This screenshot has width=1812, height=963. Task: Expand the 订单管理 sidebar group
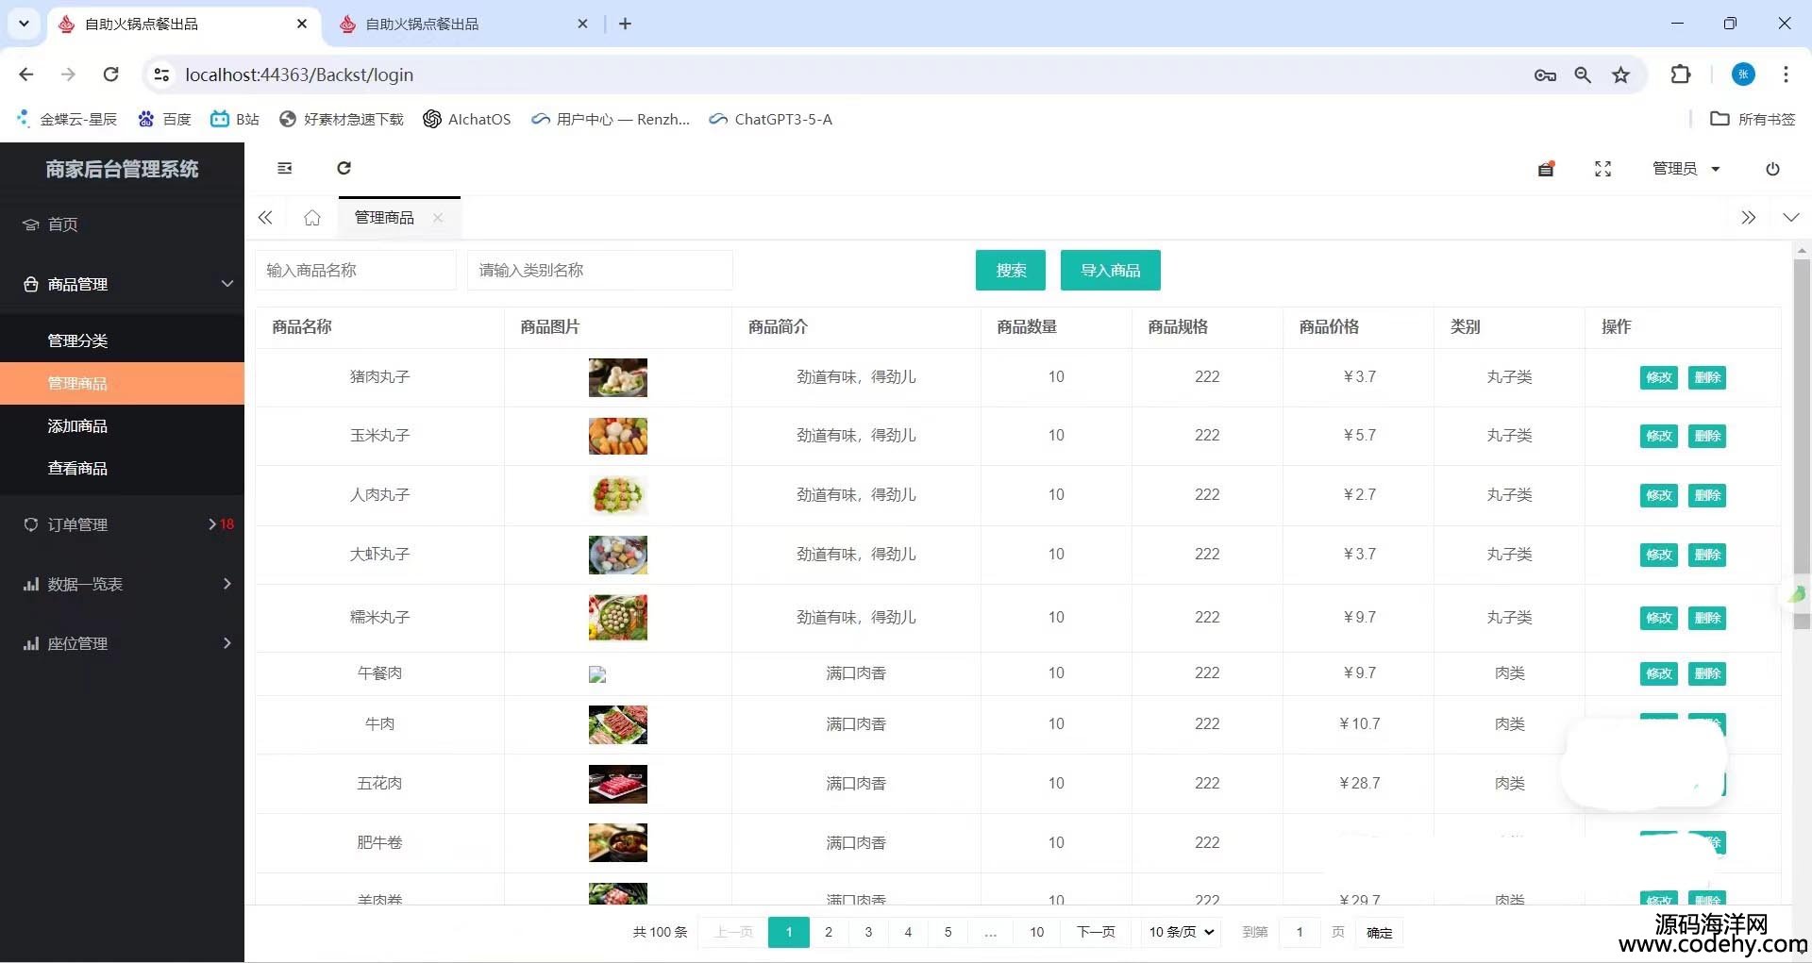[122, 524]
